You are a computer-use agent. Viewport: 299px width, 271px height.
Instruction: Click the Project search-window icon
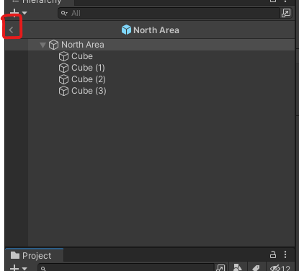pyautogui.click(x=220, y=267)
